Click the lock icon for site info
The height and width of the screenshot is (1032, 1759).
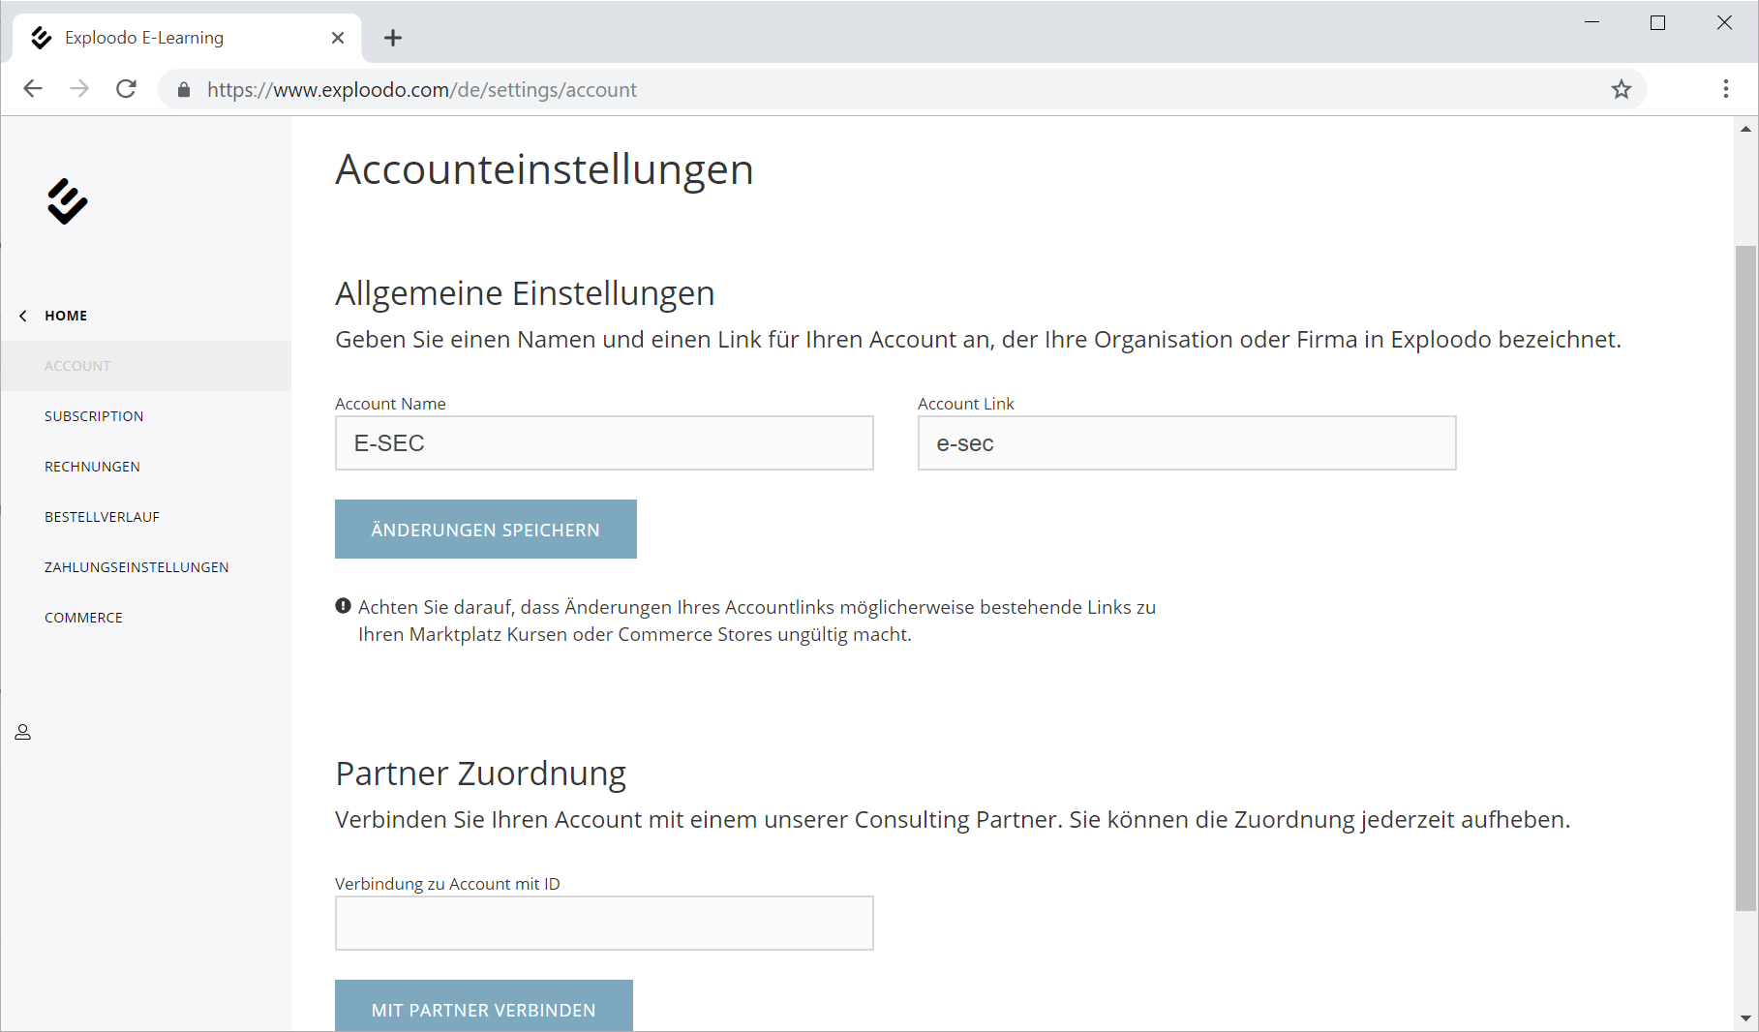[184, 90]
